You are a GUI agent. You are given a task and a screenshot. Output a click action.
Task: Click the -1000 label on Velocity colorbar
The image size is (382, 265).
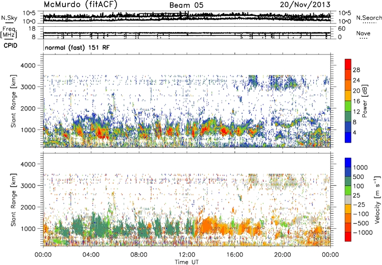click(x=362, y=232)
